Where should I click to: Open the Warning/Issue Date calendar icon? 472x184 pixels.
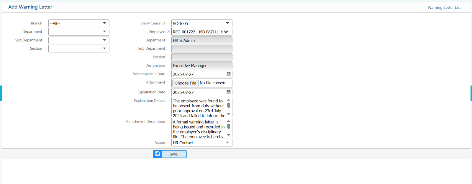tap(228, 74)
